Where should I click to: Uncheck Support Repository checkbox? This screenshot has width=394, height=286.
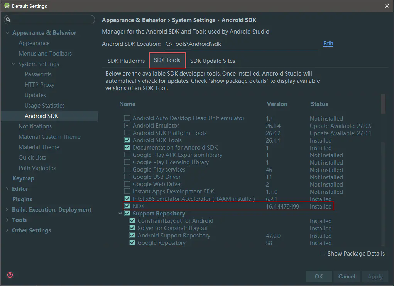point(127,213)
